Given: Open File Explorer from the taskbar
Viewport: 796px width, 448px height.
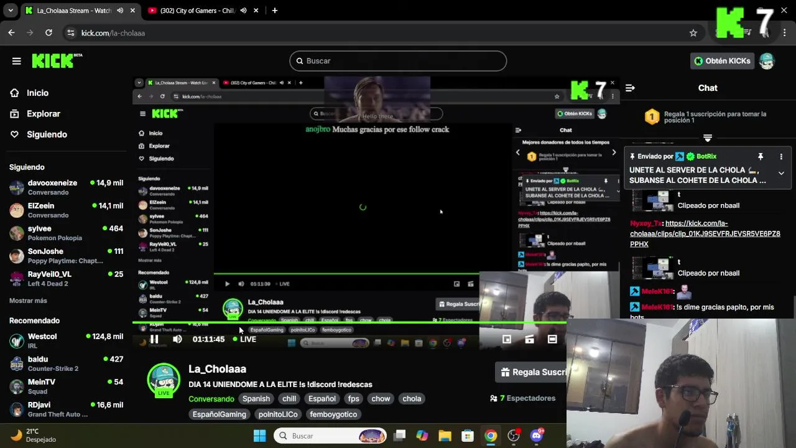Looking at the screenshot, I should [x=445, y=436].
